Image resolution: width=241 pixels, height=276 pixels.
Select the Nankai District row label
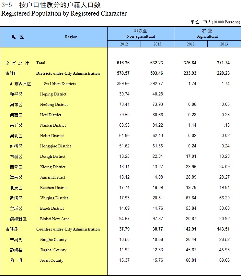(53, 125)
